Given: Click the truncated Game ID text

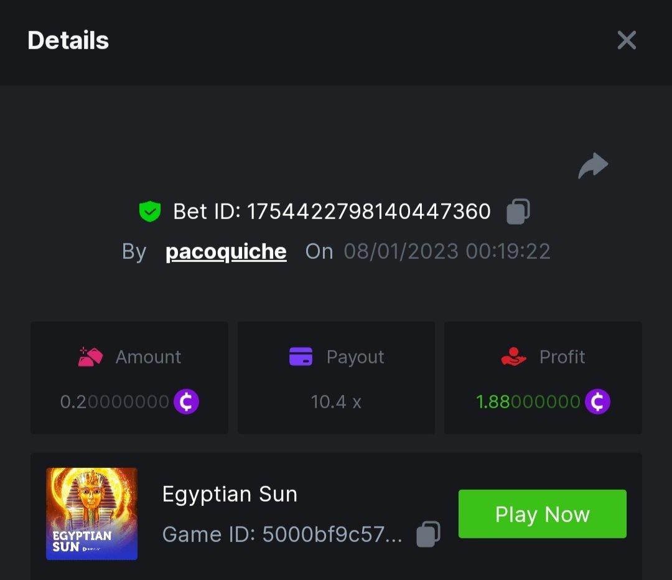Looking at the screenshot, I should coord(282,534).
